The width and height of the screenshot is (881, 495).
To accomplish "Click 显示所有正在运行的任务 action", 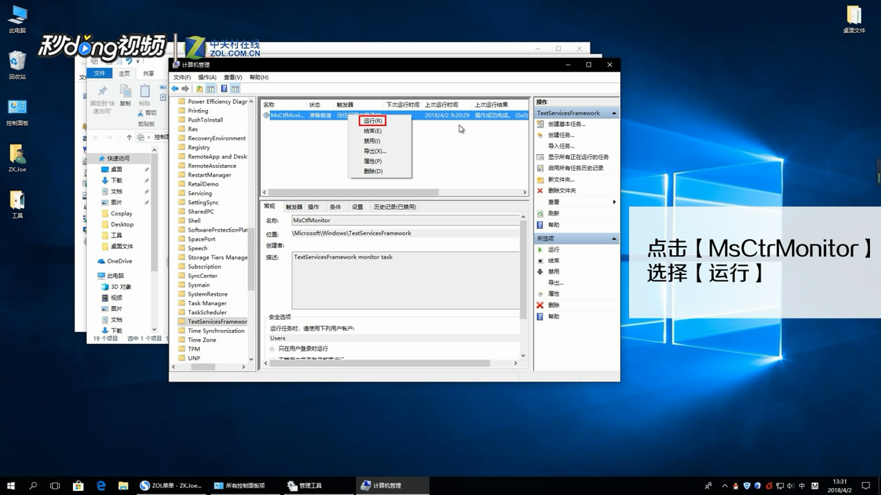I will (x=578, y=157).
